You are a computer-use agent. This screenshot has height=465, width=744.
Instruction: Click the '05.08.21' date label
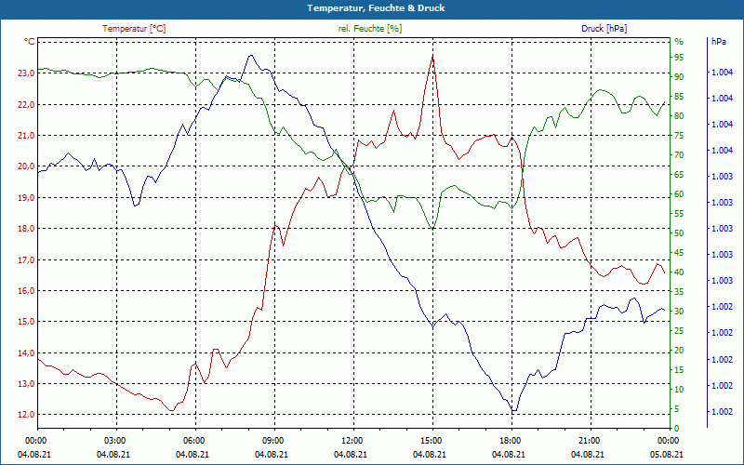(667, 455)
